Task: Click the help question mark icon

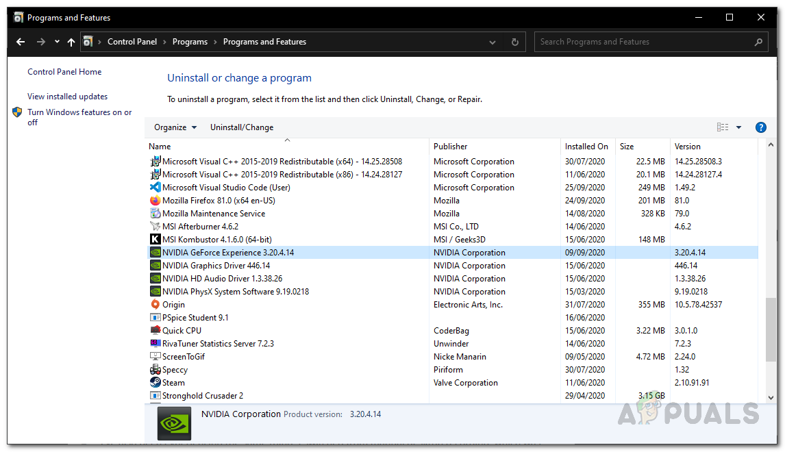Action: pos(760,127)
